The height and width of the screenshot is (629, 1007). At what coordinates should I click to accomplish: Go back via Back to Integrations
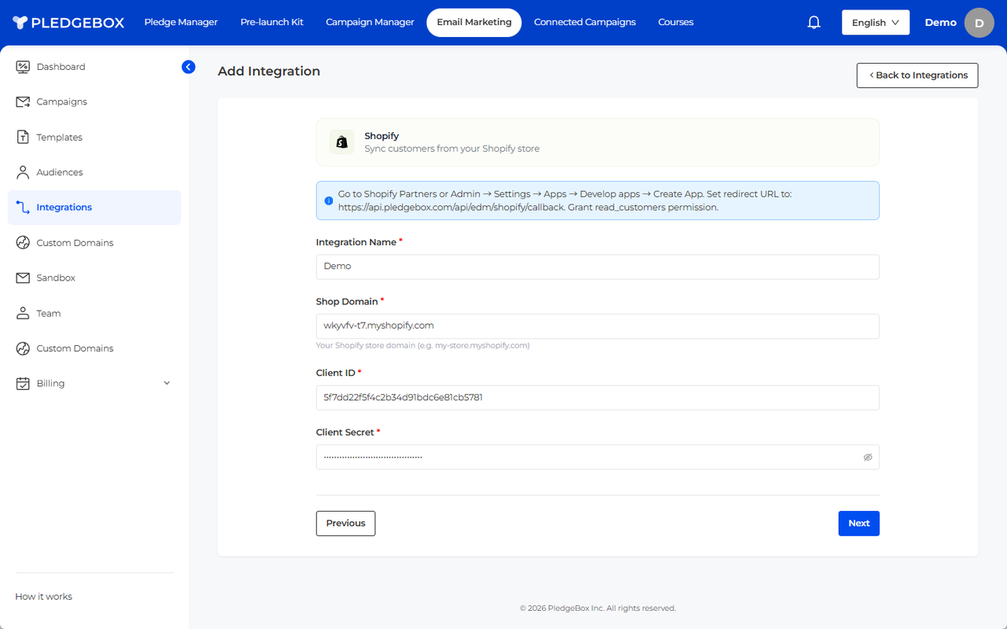pos(917,75)
